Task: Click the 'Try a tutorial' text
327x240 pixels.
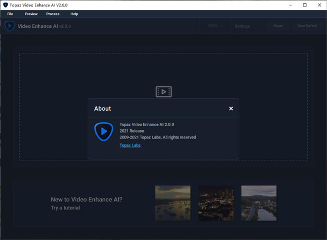Action: 65,208
